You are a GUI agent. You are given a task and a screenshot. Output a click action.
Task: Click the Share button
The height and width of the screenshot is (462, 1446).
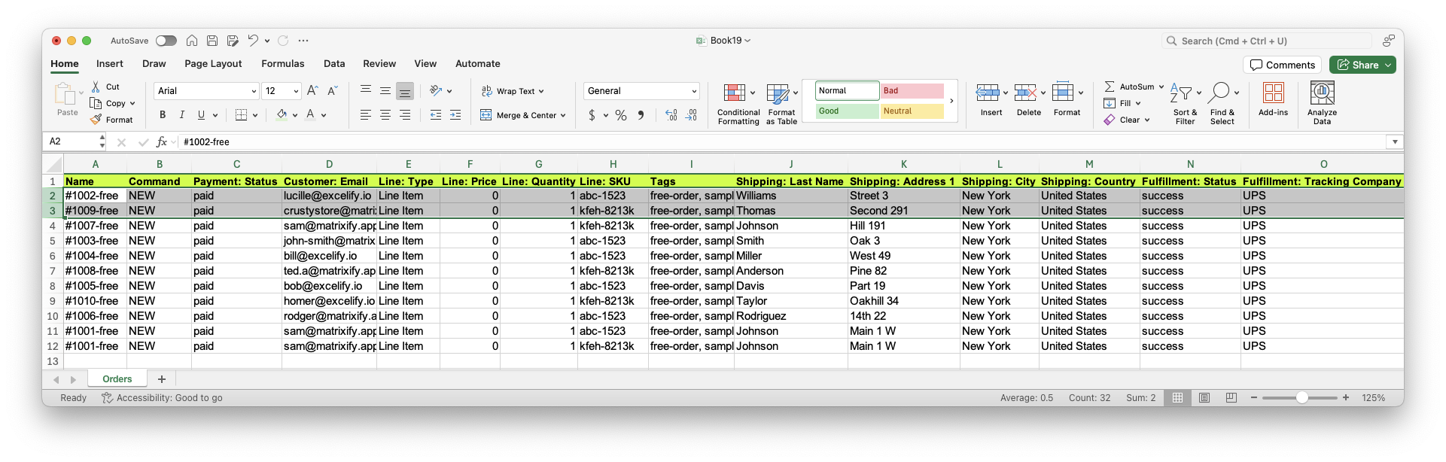click(1362, 65)
